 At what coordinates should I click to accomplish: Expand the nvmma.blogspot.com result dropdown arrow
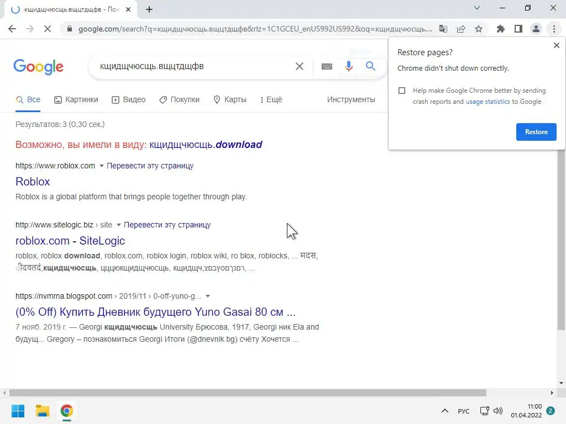(x=208, y=296)
